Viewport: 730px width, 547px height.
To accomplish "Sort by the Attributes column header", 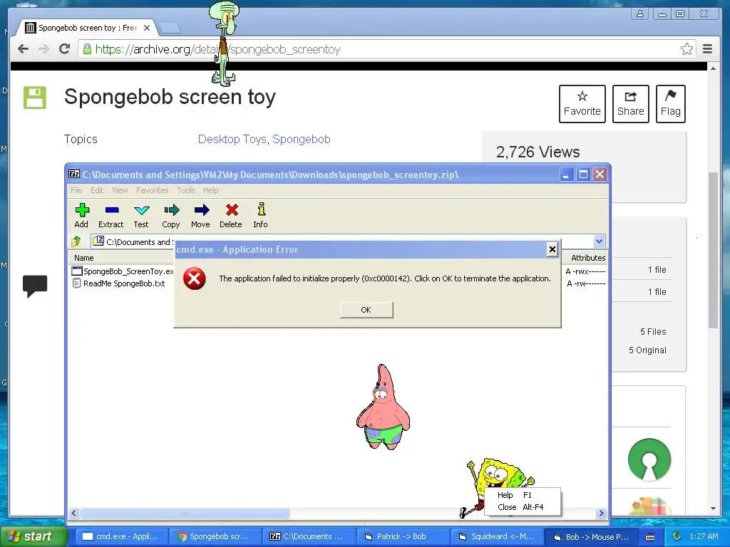I will point(588,258).
